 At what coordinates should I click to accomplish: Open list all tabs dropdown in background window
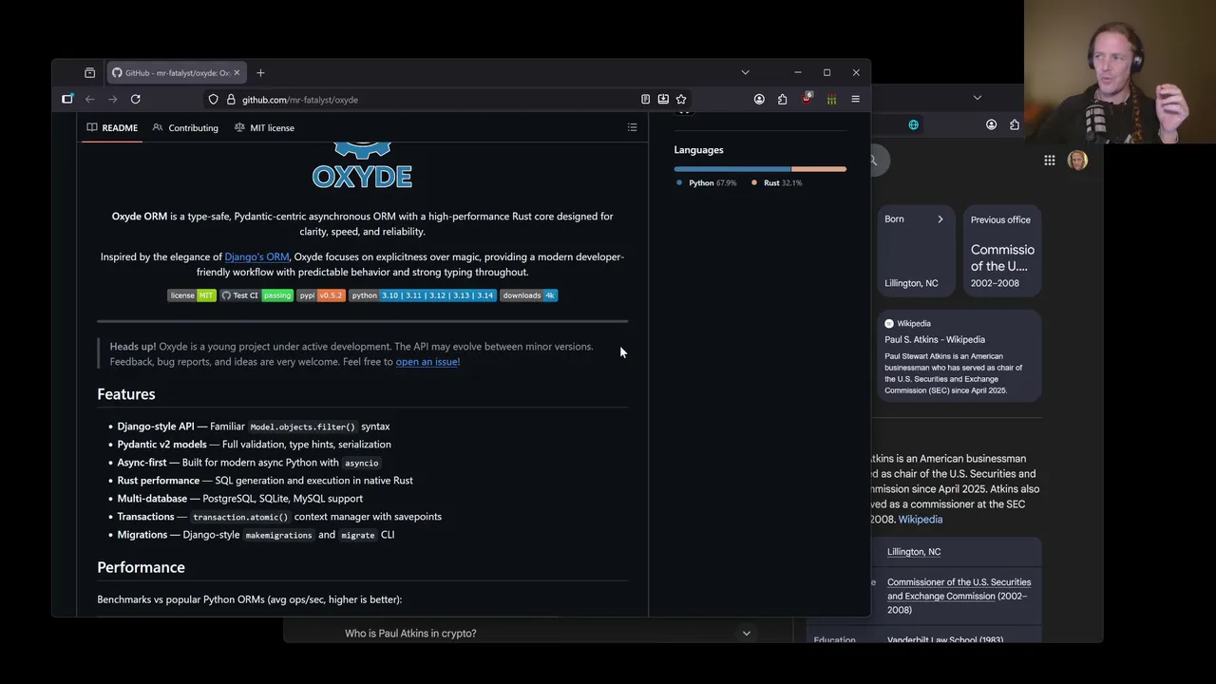pyautogui.click(x=977, y=98)
